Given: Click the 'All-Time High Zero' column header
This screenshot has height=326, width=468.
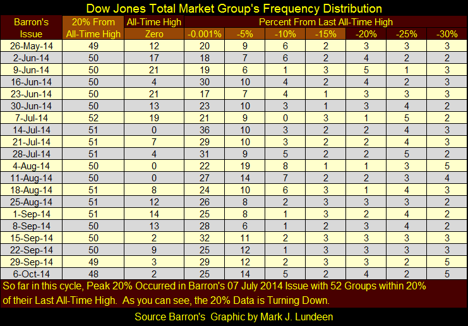Looking at the screenshot, I should pos(154,28).
